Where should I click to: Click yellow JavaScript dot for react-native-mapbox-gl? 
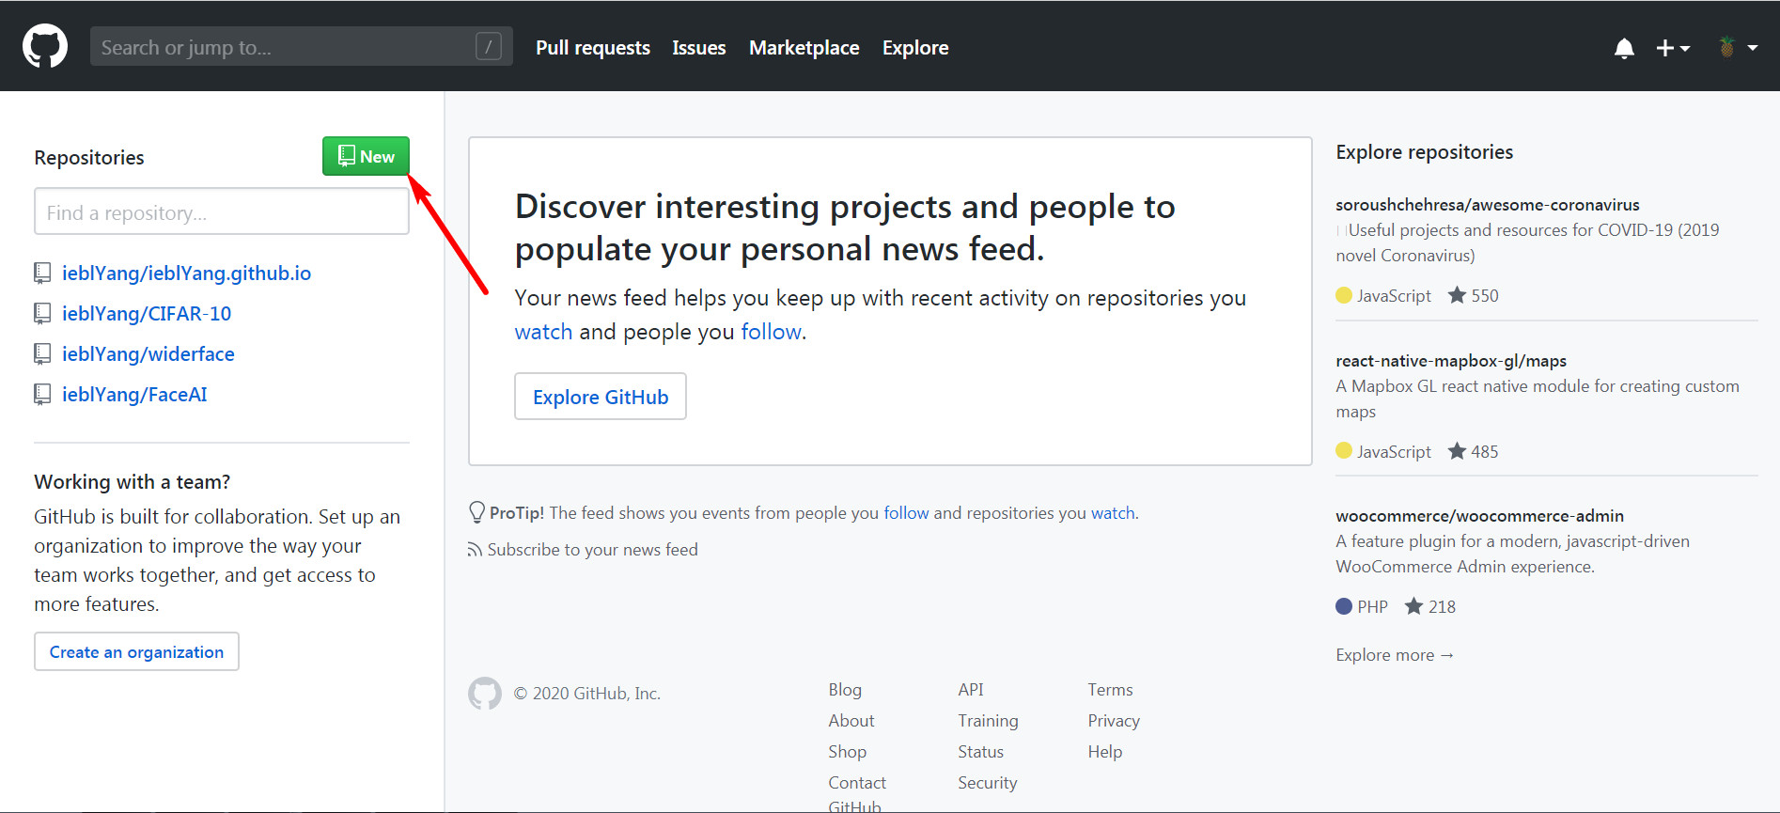pos(1344,451)
